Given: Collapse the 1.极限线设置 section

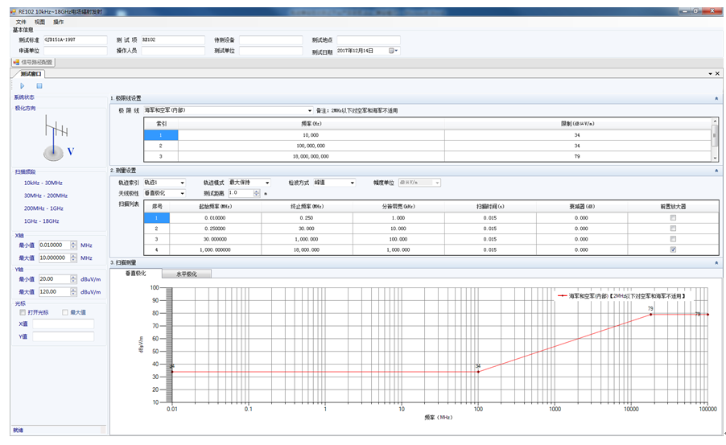Looking at the screenshot, I should tap(716, 98).
